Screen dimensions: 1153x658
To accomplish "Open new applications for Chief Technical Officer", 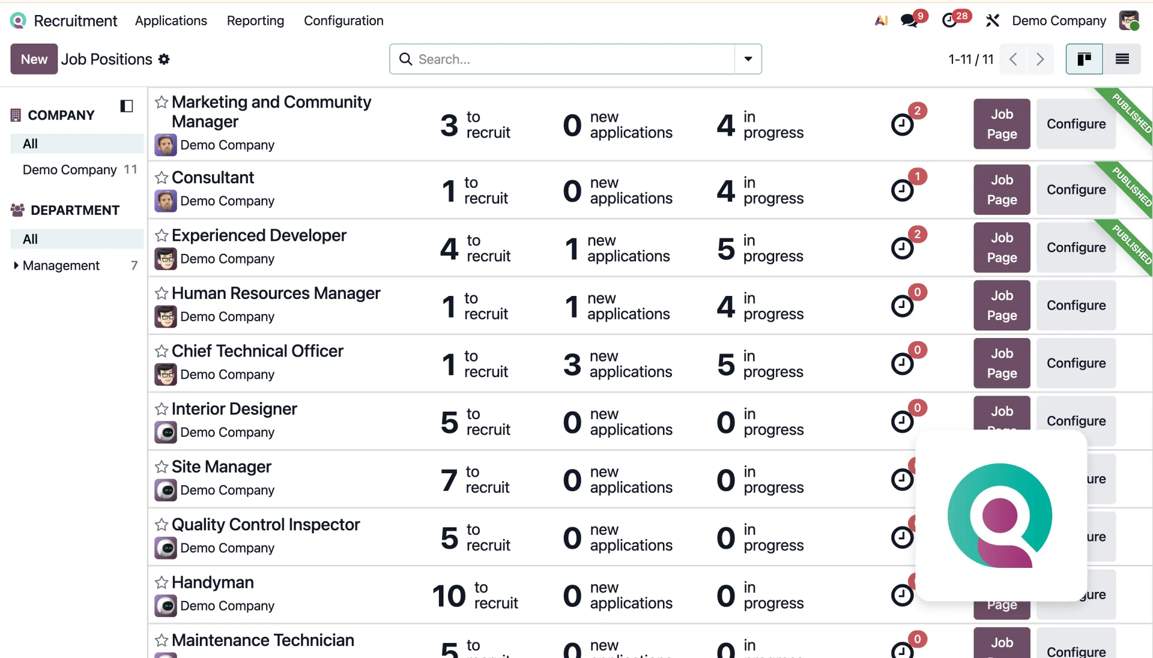I will tap(617, 364).
